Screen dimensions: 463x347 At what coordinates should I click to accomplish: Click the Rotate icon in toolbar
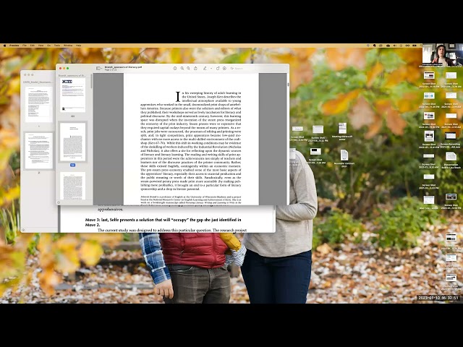click(x=218, y=68)
